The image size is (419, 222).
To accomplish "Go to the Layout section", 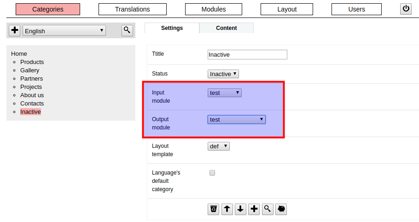I will pyautogui.click(x=287, y=9).
